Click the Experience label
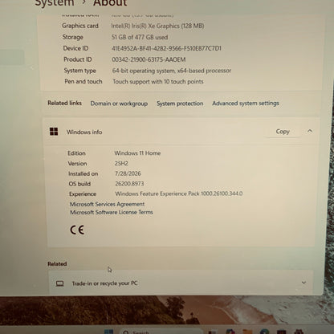The height and width of the screenshot is (334, 334). pos(83,194)
